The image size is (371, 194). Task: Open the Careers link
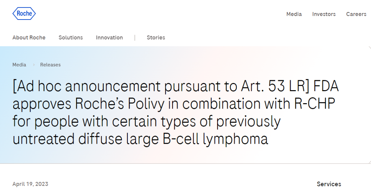tap(356, 14)
